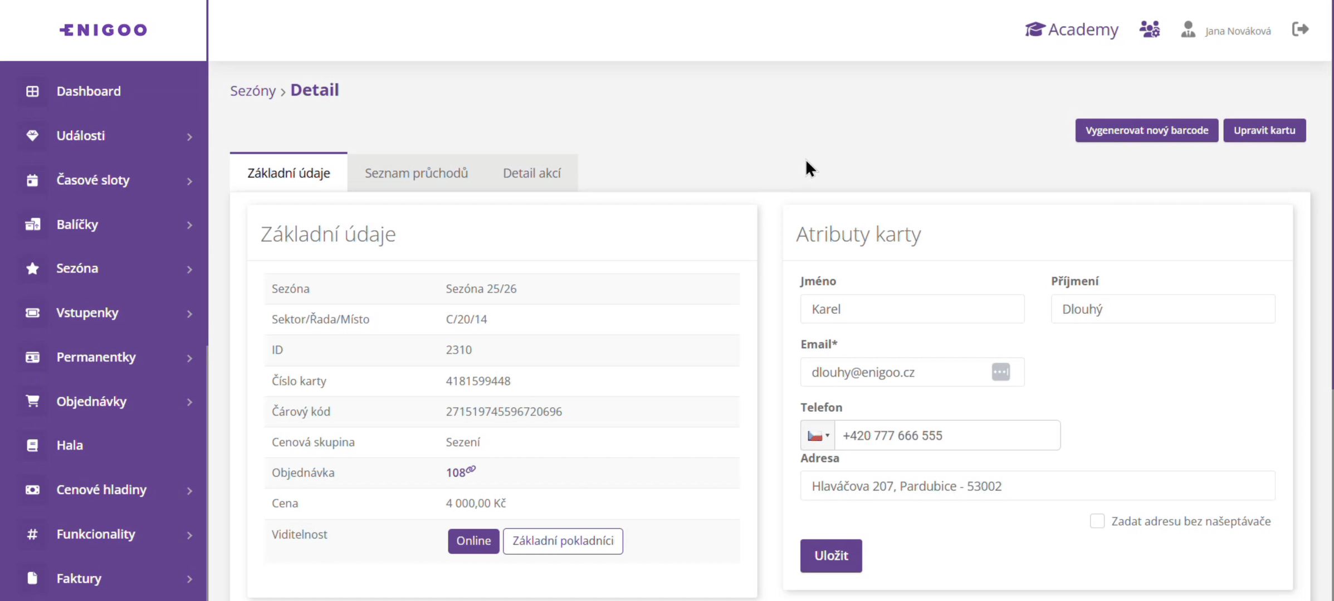Open order 108 link icon
This screenshot has width=1334, height=601.
(x=471, y=469)
